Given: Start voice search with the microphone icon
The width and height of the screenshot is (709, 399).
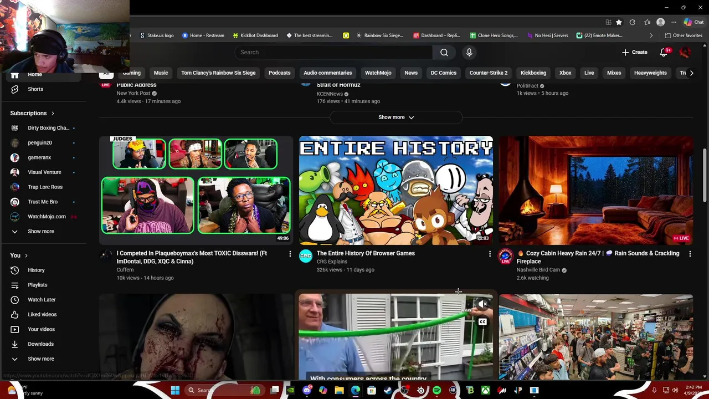Looking at the screenshot, I should 469,52.
